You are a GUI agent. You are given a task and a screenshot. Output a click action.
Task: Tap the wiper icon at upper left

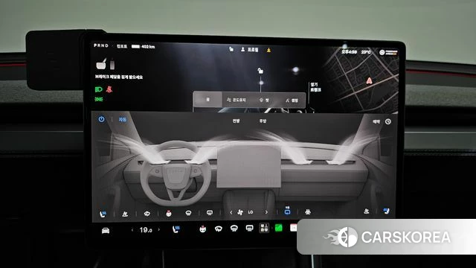click(x=101, y=64)
